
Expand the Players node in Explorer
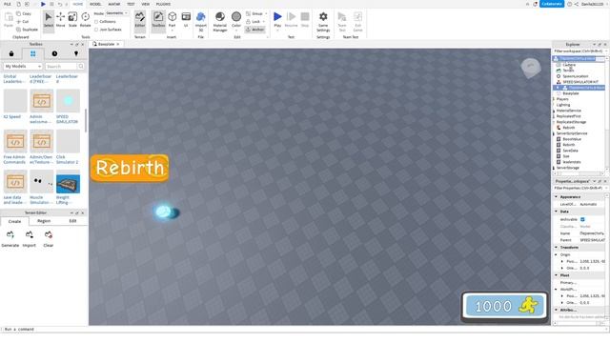click(554, 99)
